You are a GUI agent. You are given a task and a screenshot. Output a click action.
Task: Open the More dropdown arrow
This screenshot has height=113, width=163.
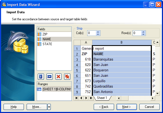[x=49, y=107]
